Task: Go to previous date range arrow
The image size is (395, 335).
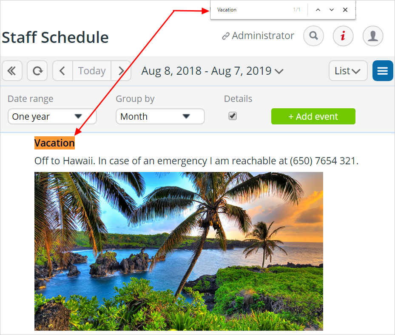Action: click(63, 70)
